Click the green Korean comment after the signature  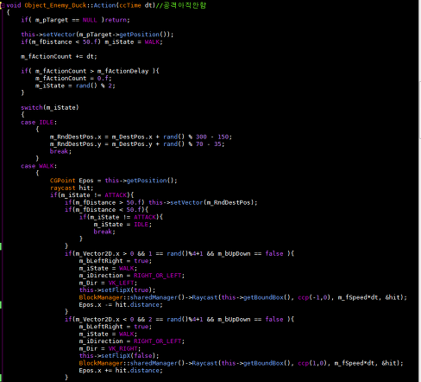tap(181, 5)
